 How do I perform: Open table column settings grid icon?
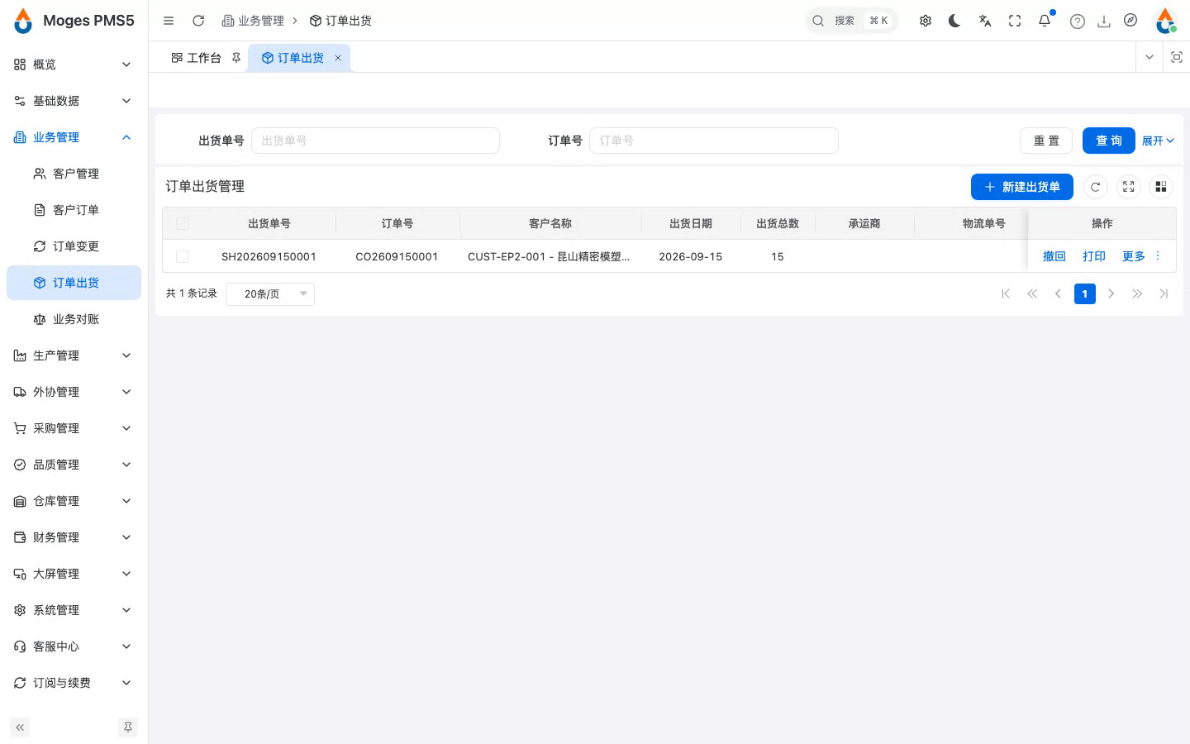(x=1161, y=187)
